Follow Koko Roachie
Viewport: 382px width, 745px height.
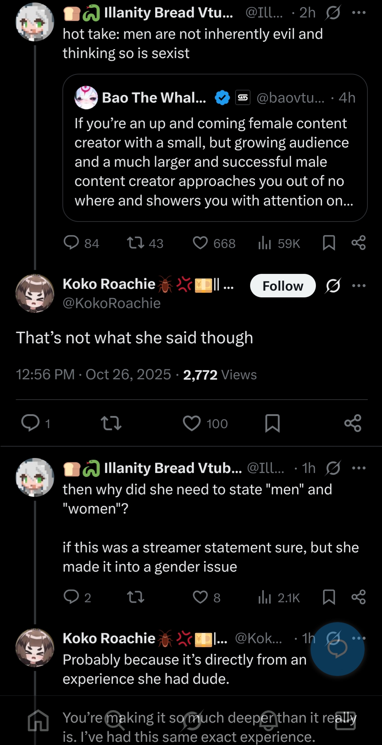[x=283, y=286]
